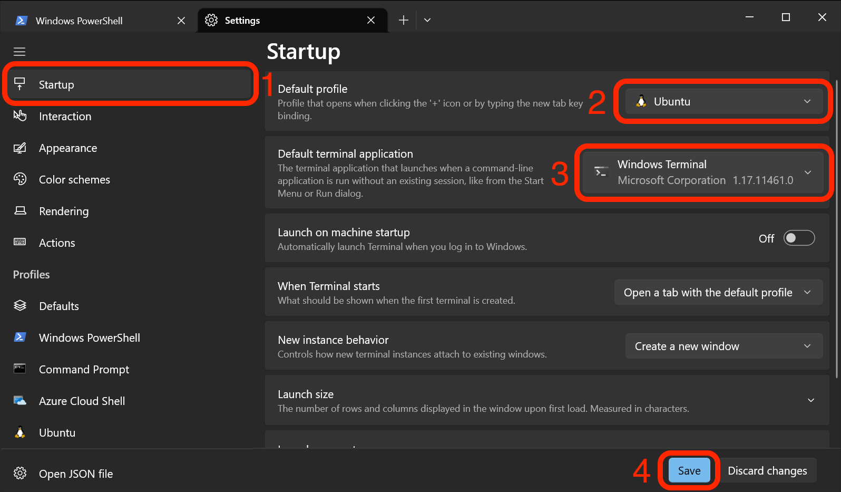Screen dimensions: 841x492
Task: Go to the Appearance settings page
Action: (x=68, y=148)
